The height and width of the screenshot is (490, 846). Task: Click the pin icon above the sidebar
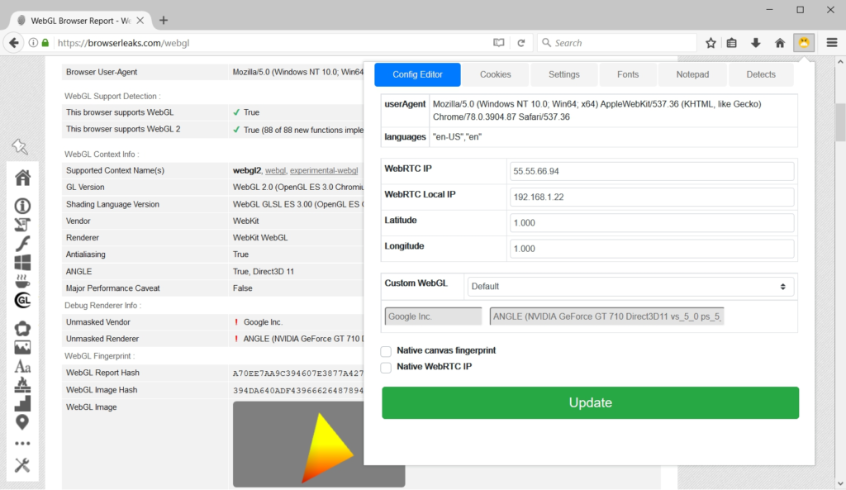pos(20,146)
